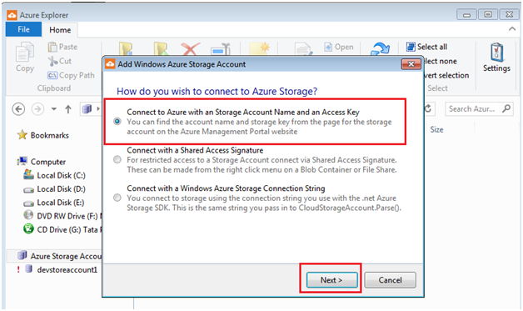This screenshot has width=523, height=311.
Task: Click Paste in the ribbon
Action: point(62,47)
